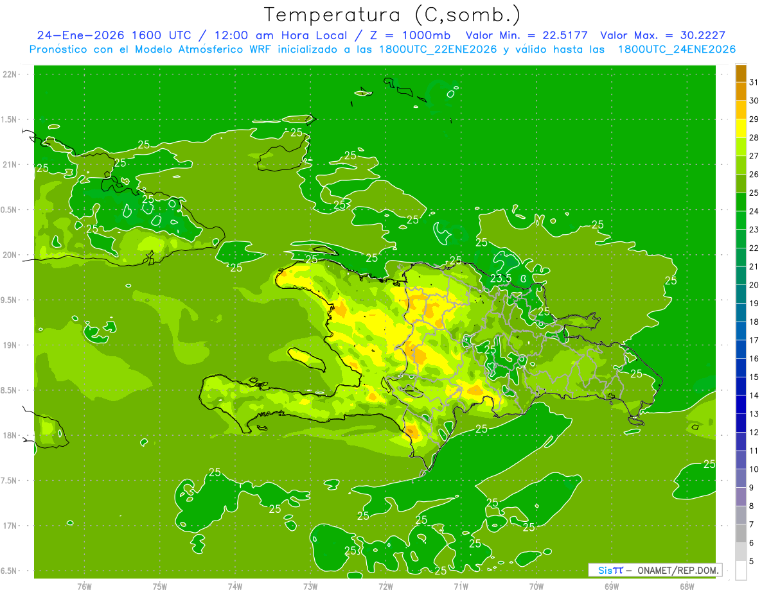Click the dark orange swatch above 31
The width and height of the screenshot is (771, 595).
(741, 73)
